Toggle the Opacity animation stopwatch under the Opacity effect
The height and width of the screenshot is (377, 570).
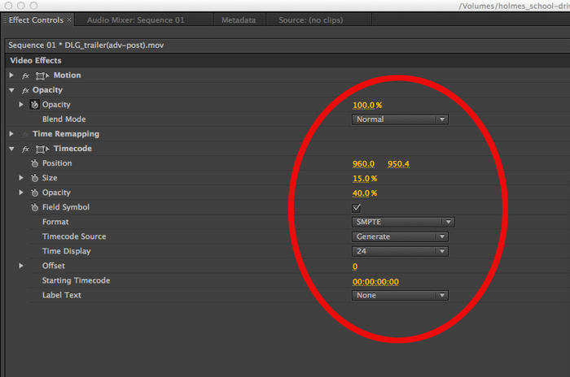34,105
